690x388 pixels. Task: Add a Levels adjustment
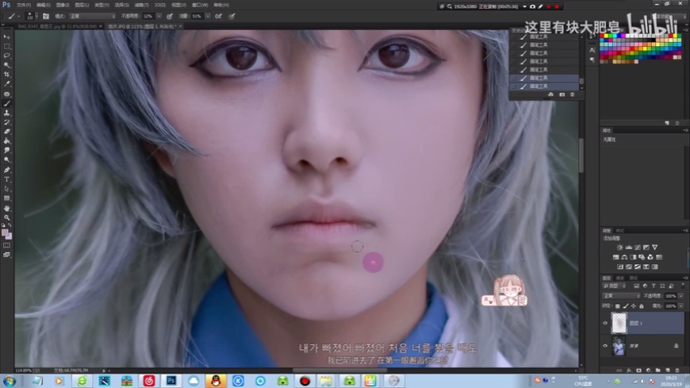click(x=629, y=248)
